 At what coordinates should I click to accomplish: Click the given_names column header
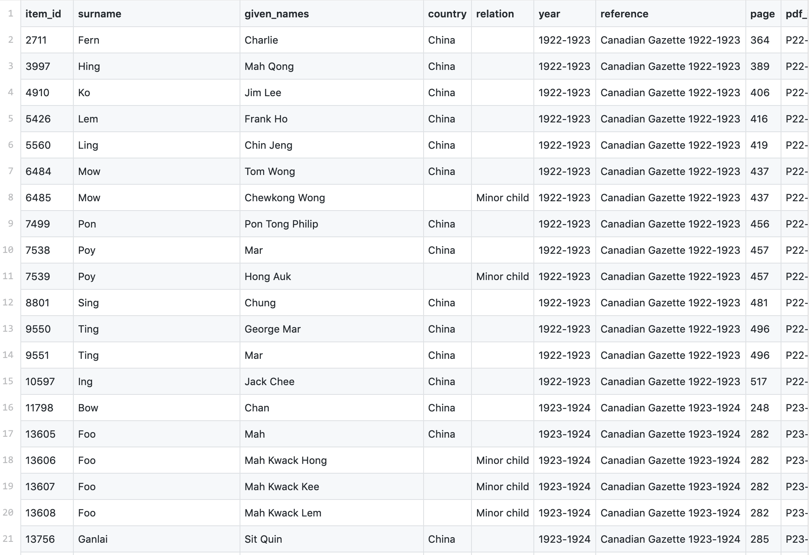point(276,14)
